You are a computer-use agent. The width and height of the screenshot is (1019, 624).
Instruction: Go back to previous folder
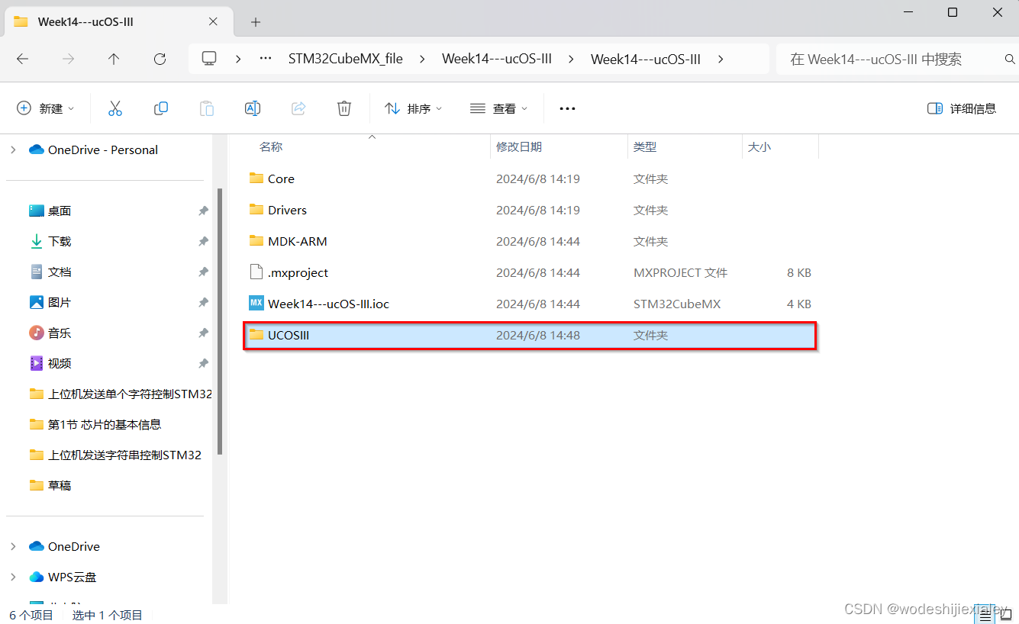point(22,59)
